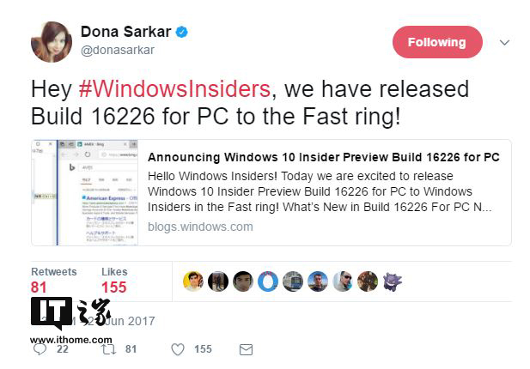Open the @donasarkar handle link

(118, 50)
